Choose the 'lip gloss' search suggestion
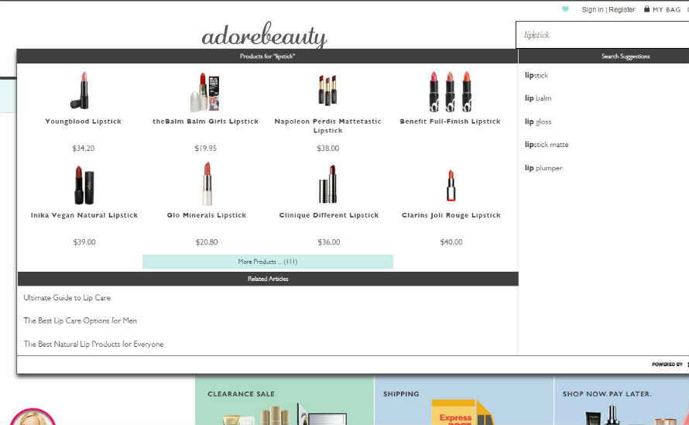689x425 pixels. (x=538, y=122)
